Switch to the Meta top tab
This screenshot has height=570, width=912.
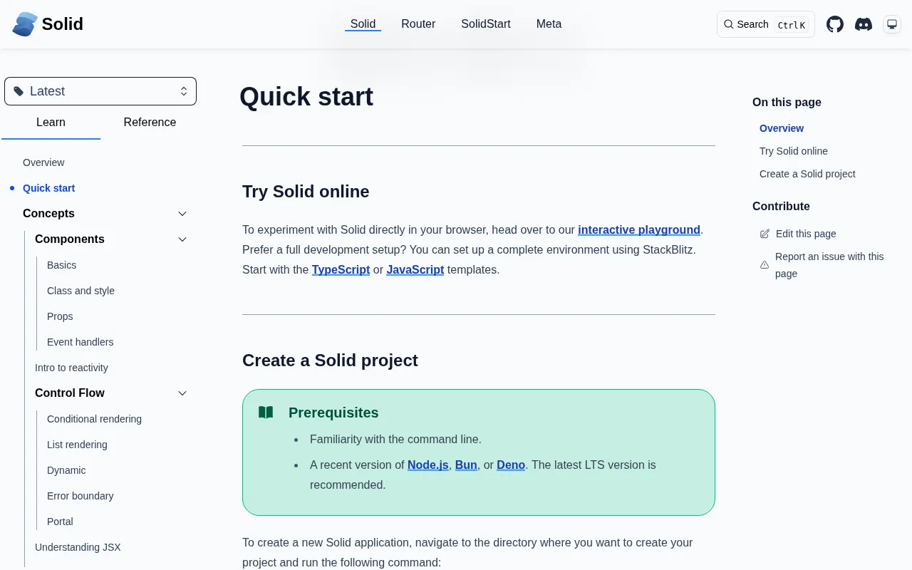click(549, 24)
